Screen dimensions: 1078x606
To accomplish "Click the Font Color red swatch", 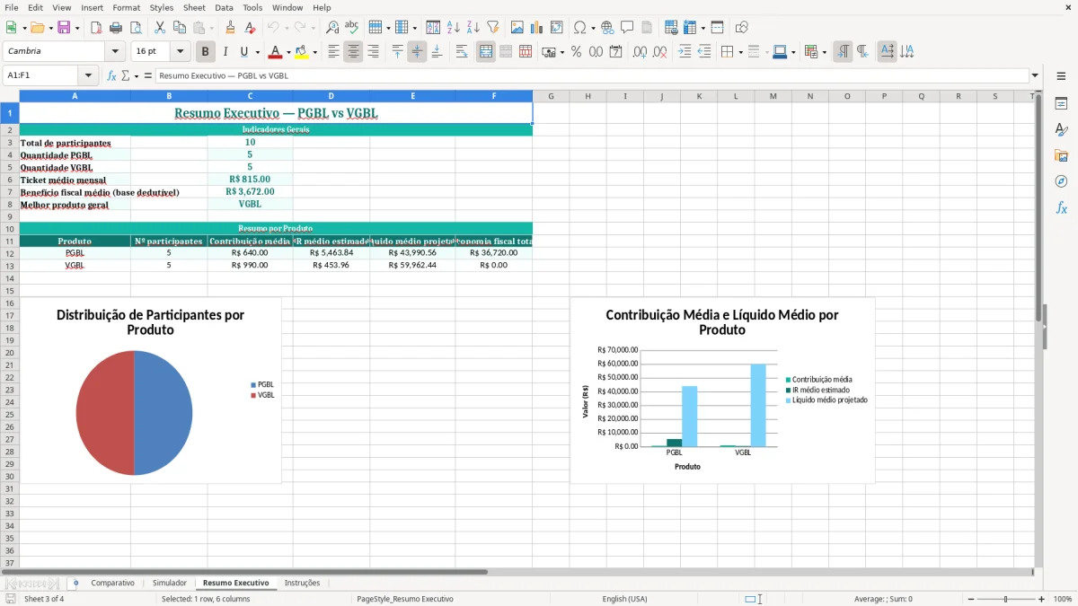I will tap(275, 52).
